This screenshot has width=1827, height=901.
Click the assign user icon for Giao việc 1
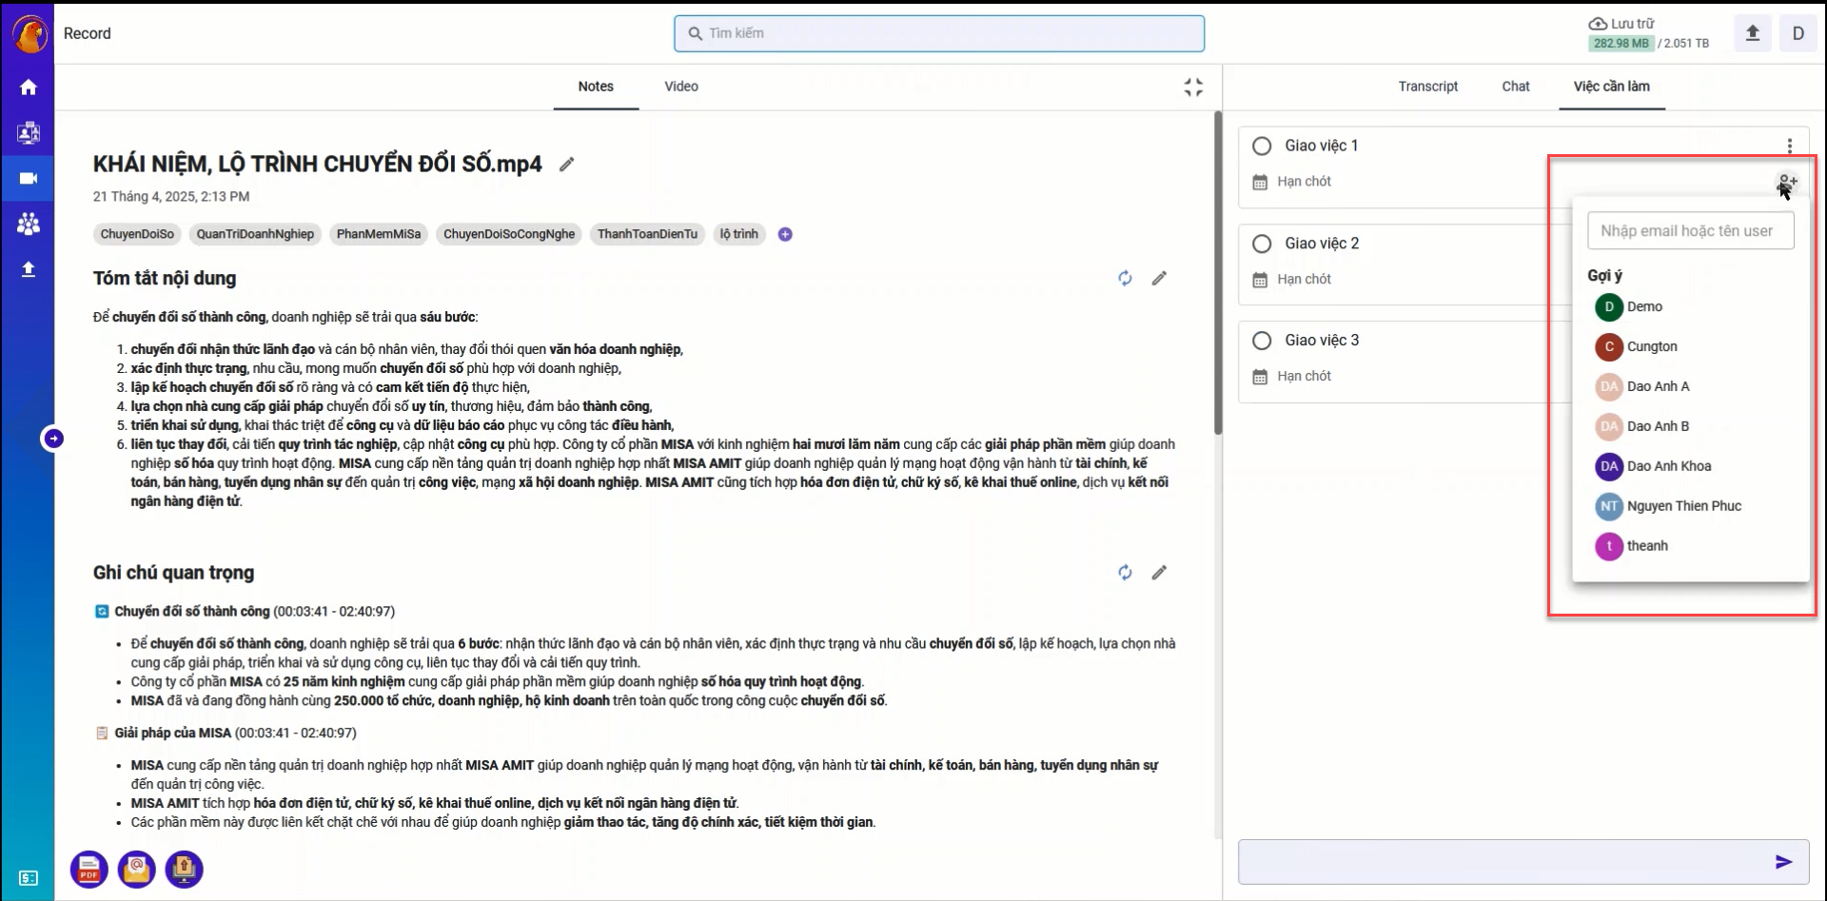click(1787, 182)
